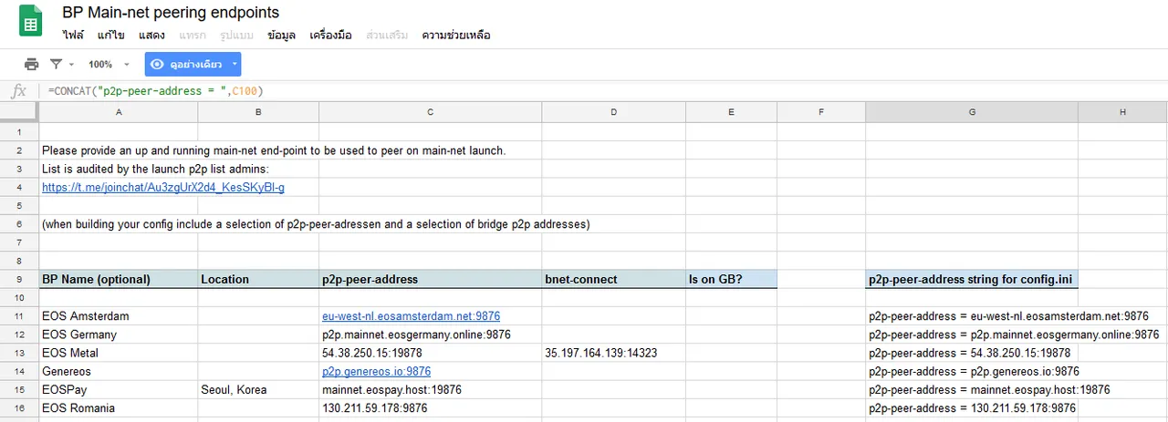The width and height of the screenshot is (1168, 422).
Task: Expand the ดูอย่างเดียว dropdown arrow
Action: pyautogui.click(x=235, y=65)
